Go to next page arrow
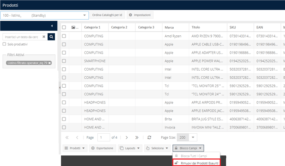Image resolution: width=285 pixels, height=166 pixels. pyautogui.click(x=127, y=137)
